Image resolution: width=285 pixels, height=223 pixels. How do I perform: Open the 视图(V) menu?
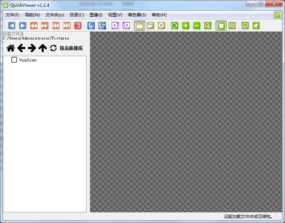point(115,15)
